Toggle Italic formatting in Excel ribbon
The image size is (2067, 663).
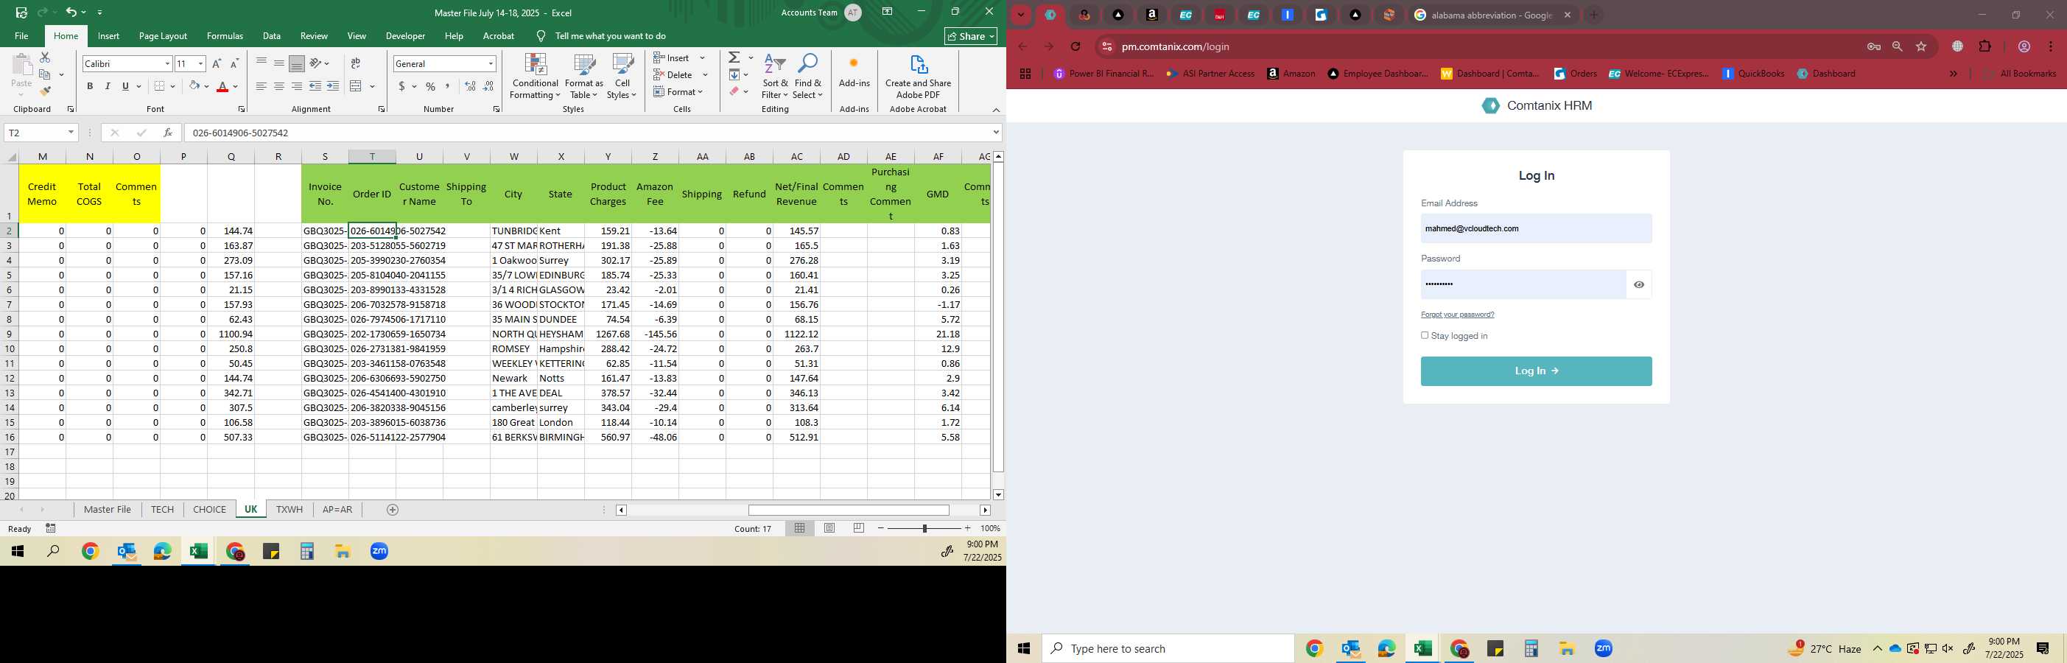(108, 87)
